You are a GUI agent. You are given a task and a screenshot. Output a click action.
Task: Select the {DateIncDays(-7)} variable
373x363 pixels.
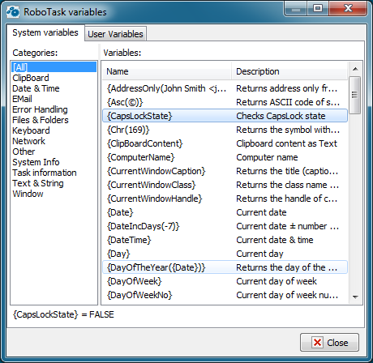point(225,226)
